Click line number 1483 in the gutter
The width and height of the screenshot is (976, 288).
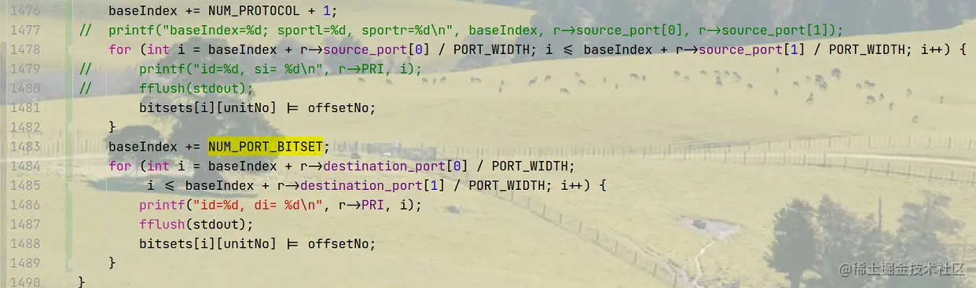tap(27, 147)
